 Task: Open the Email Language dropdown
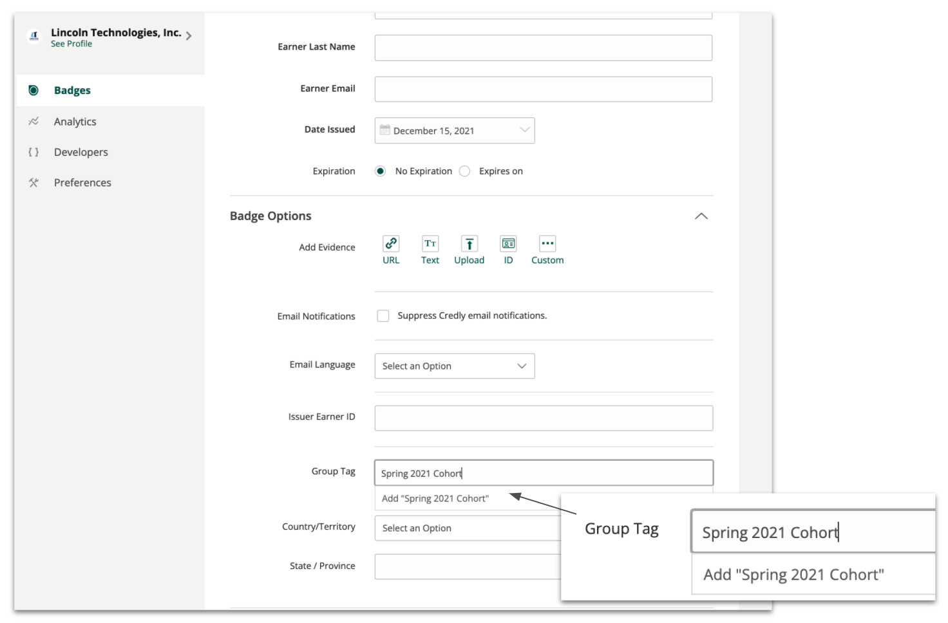pos(455,366)
